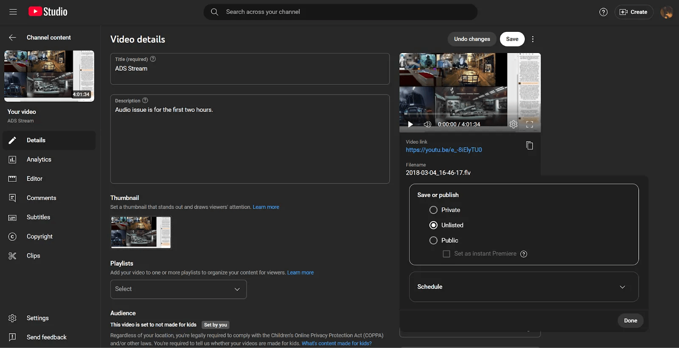Open the Playlists Select dropdown
The width and height of the screenshot is (679, 348).
point(178,289)
